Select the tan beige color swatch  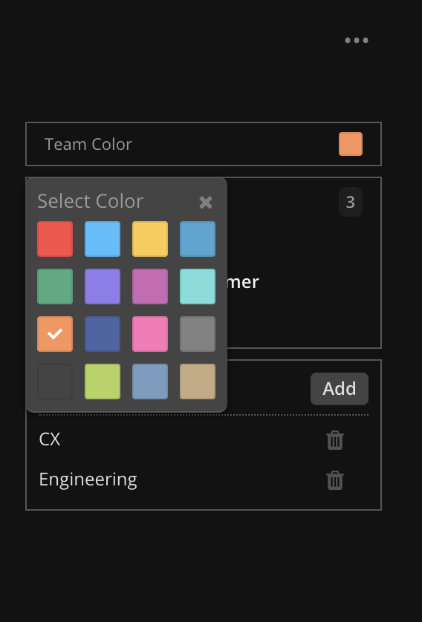(x=198, y=382)
